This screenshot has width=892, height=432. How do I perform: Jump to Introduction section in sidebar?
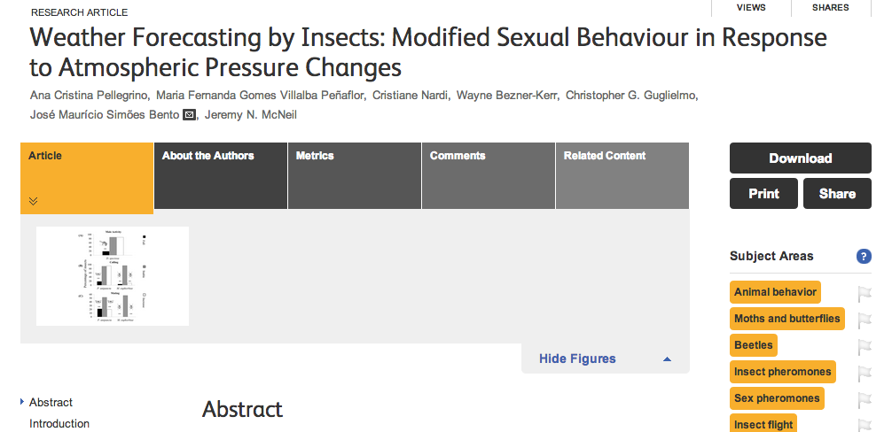click(59, 423)
